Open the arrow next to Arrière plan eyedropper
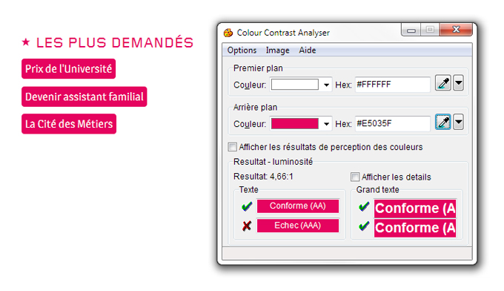The width and height of the screenshot is (504, 291). [458, 122]
